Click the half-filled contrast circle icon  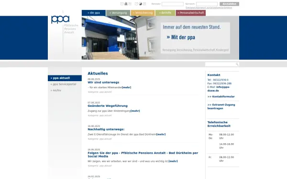click(x=140, y=4)
